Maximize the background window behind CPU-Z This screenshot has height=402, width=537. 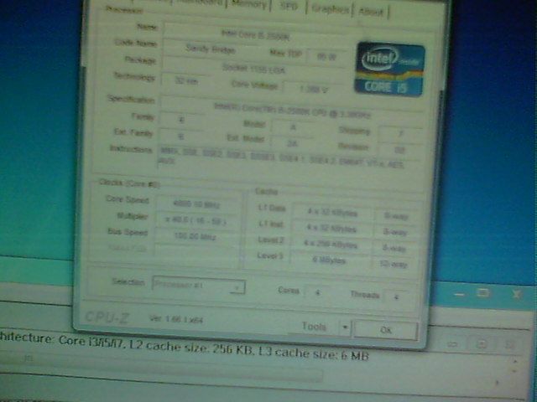tap(483, 292)
